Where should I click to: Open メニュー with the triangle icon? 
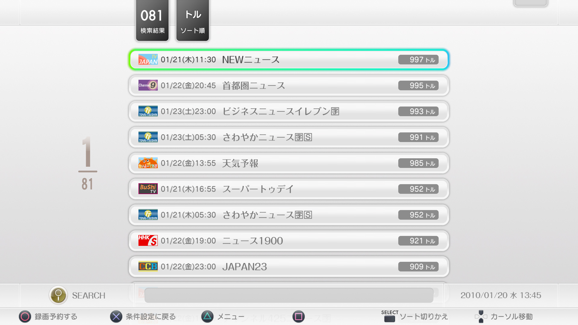(x=207, y=317)
